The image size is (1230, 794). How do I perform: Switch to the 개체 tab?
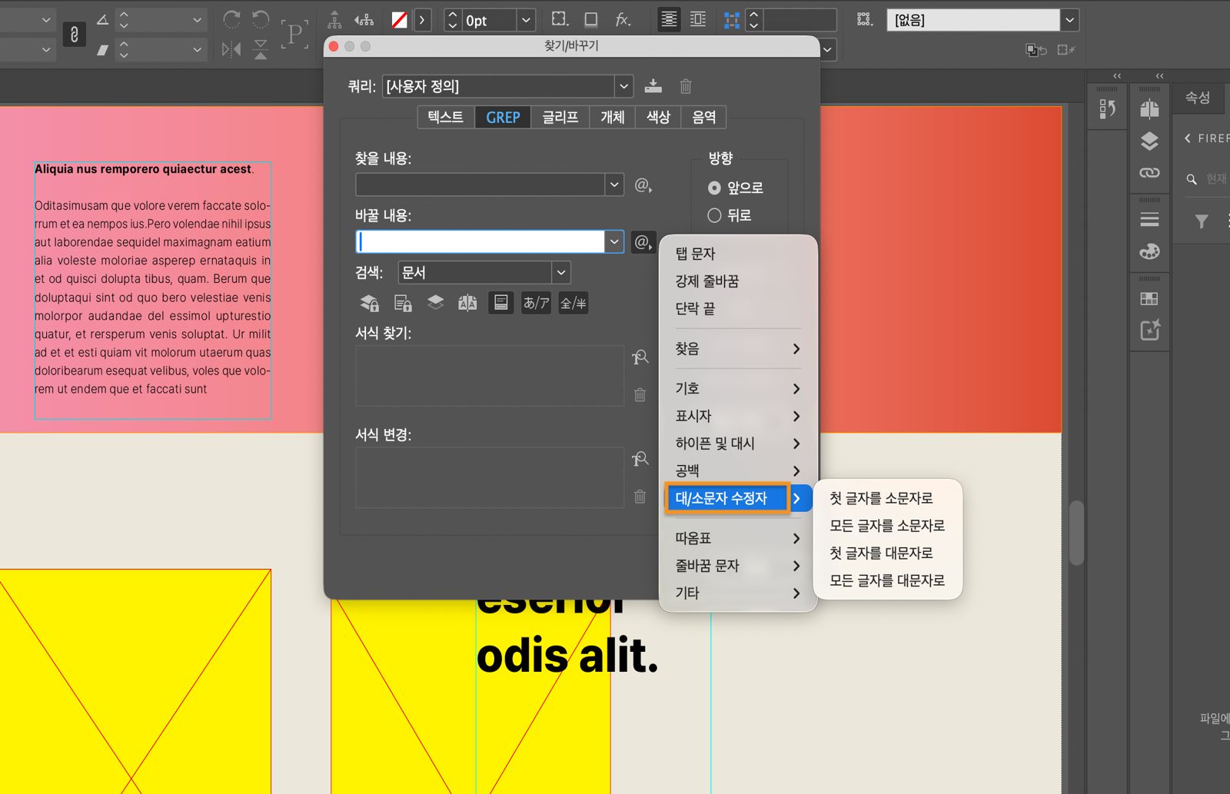pos(613,117)
